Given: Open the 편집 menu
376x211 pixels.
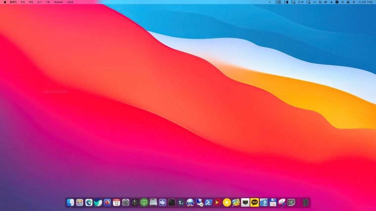Looking at the screenshot, I should coord(31,2).
